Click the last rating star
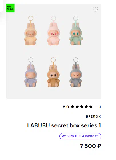This screenshot has height=160, width=116. 91,107
